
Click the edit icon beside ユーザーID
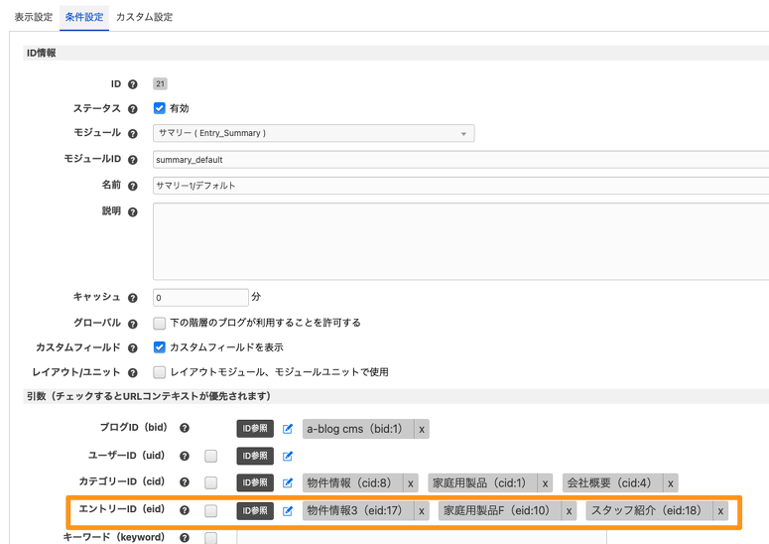[x=288, y=456]
